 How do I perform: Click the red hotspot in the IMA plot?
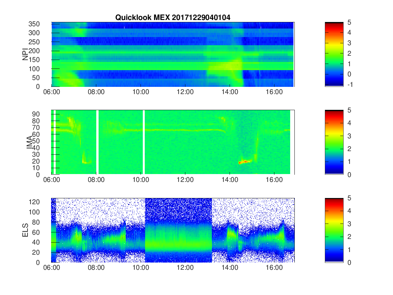point(244,162)
